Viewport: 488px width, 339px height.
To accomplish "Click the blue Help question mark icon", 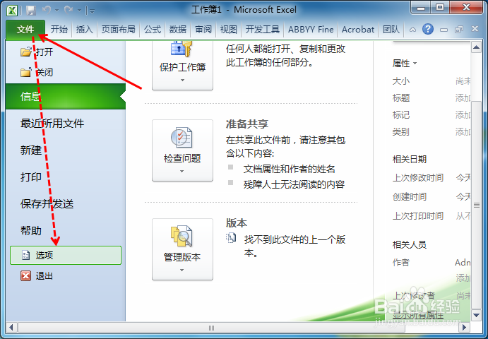I will click(428, 29).
